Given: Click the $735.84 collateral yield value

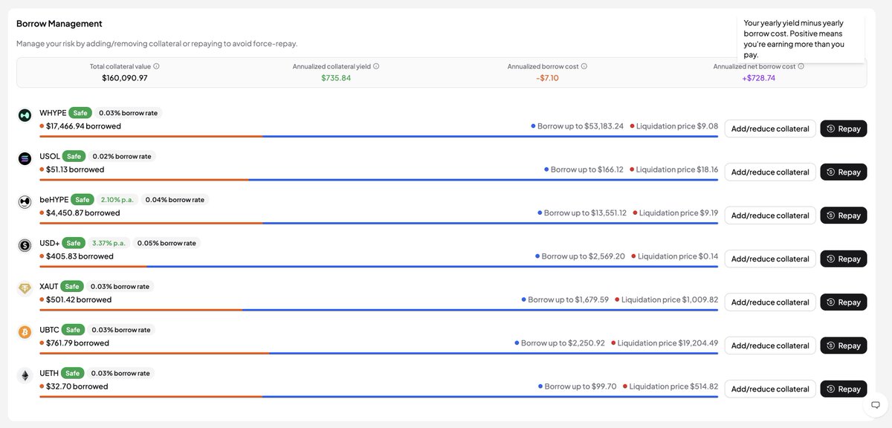Looking at the screenshot, I should pyautogui.click(x=336, y=78).
